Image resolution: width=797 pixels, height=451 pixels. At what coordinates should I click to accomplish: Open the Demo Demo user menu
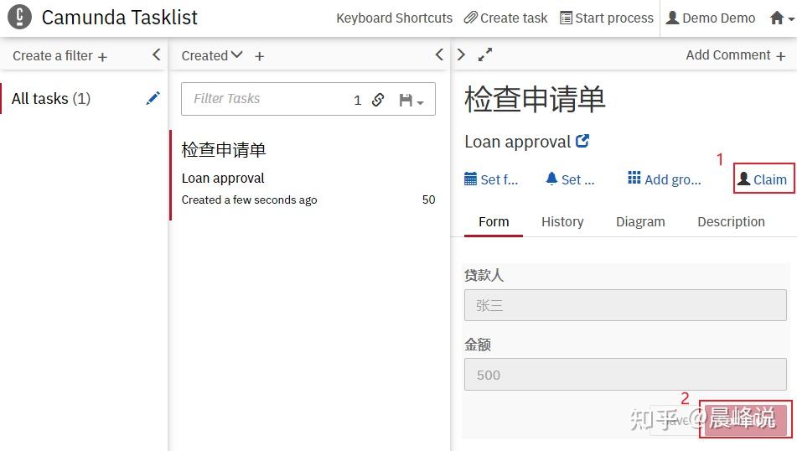click(710, 18)
